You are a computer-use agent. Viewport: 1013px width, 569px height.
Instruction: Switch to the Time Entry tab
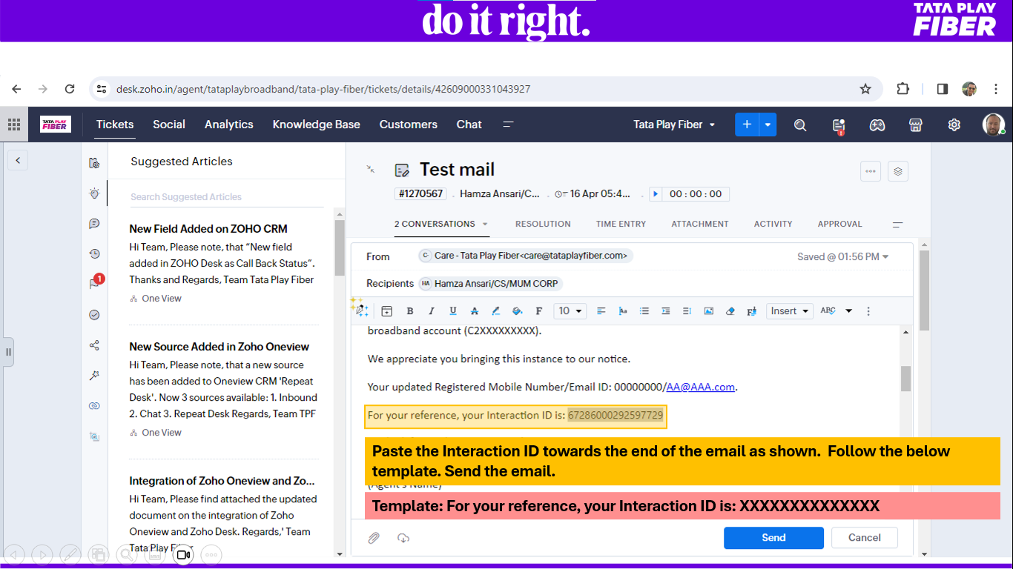[621, 224]
